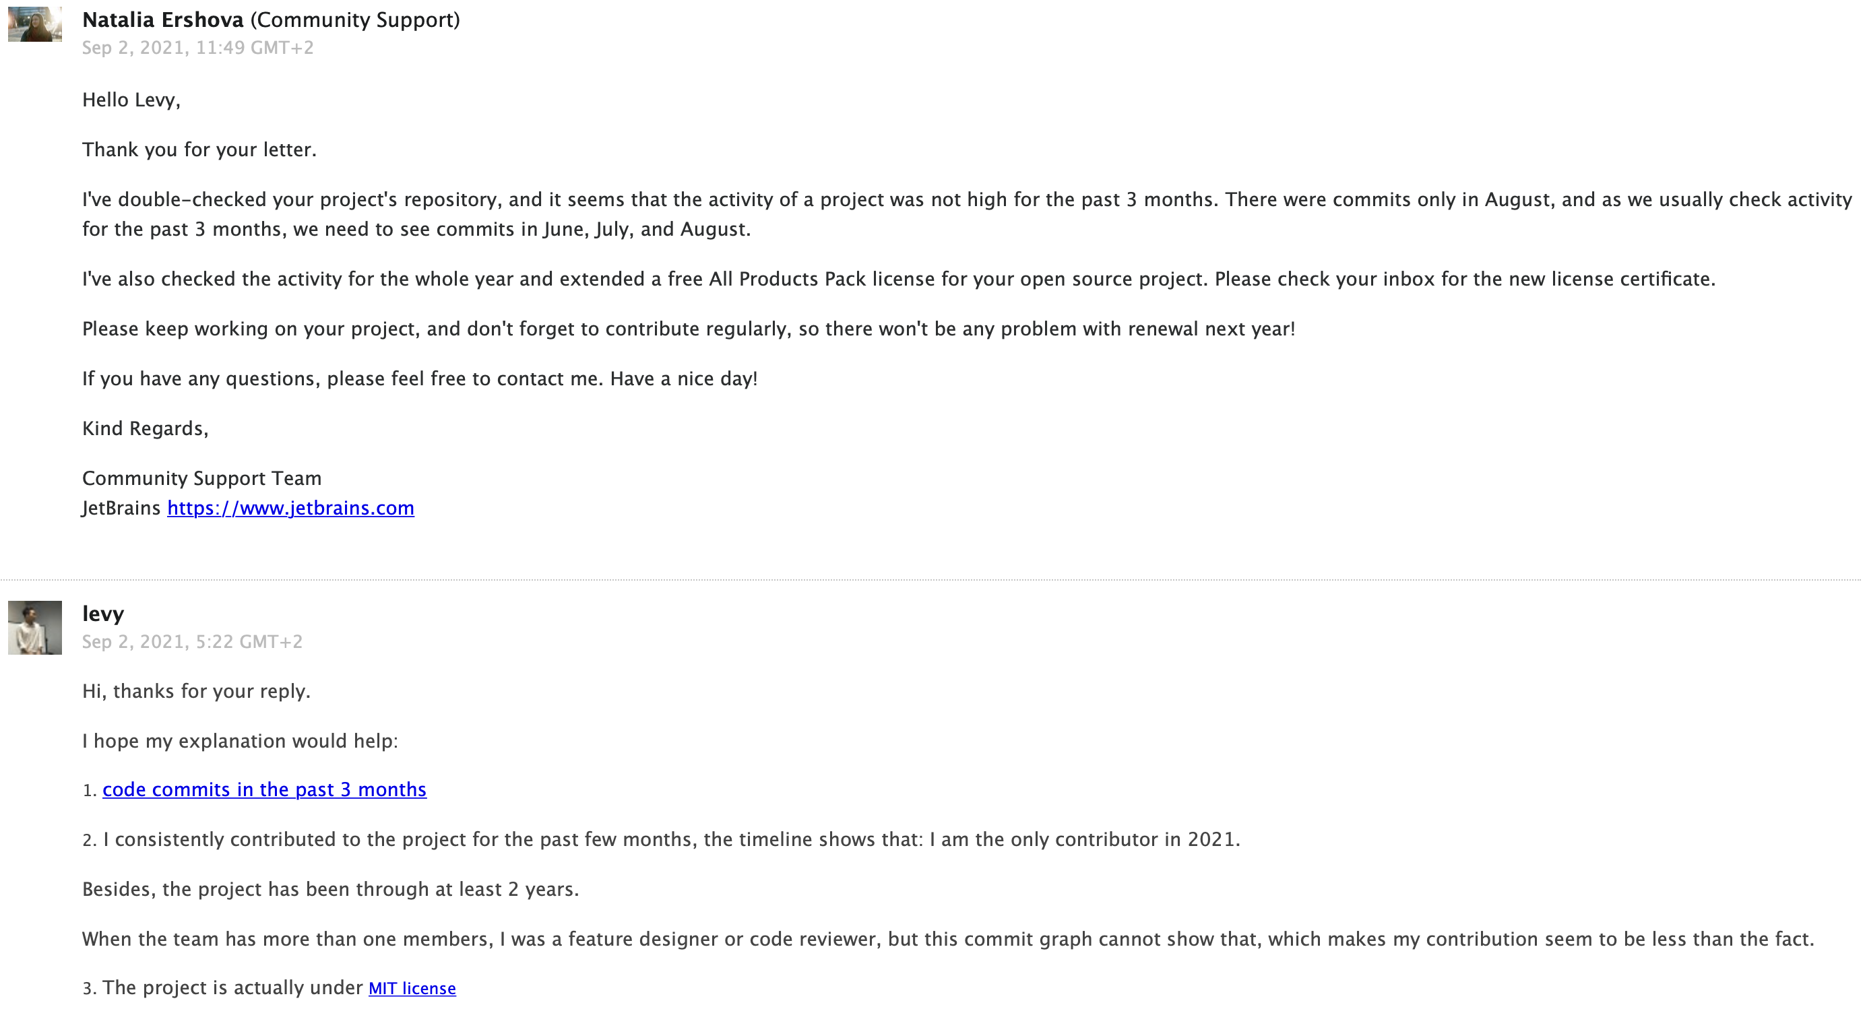Screen dimensions: 1865x1009
Task: Click the 5:22 GMT+2 message timestamp
Action: pos(192,642)
